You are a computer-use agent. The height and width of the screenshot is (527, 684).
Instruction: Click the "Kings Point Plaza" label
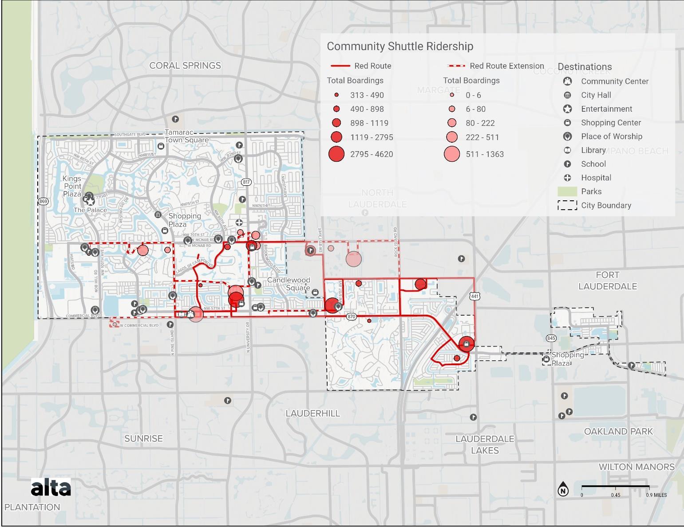point(72,186)
